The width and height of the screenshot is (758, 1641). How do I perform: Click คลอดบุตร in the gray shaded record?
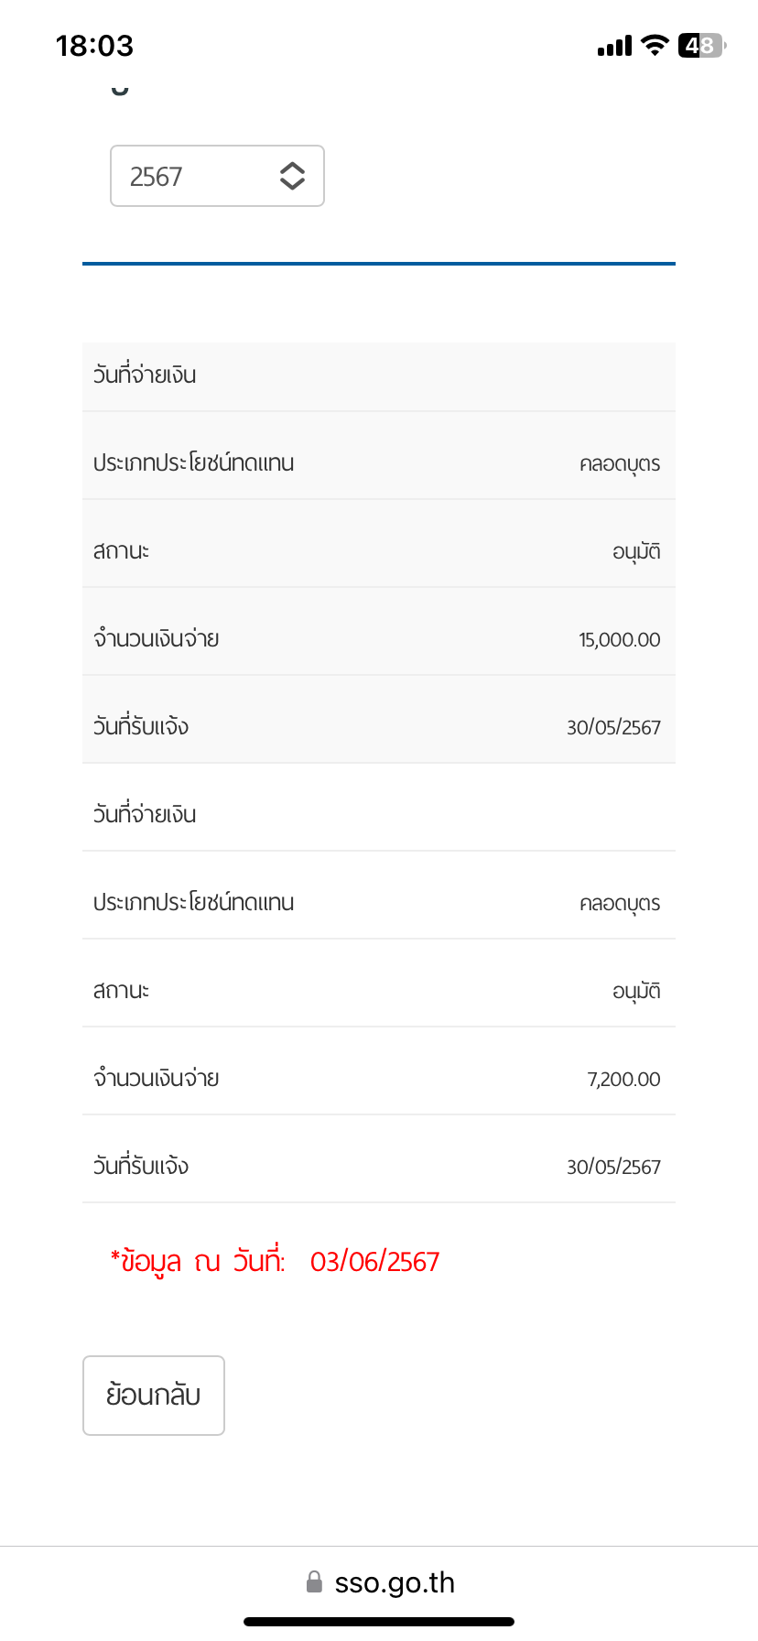coord(620,463)
